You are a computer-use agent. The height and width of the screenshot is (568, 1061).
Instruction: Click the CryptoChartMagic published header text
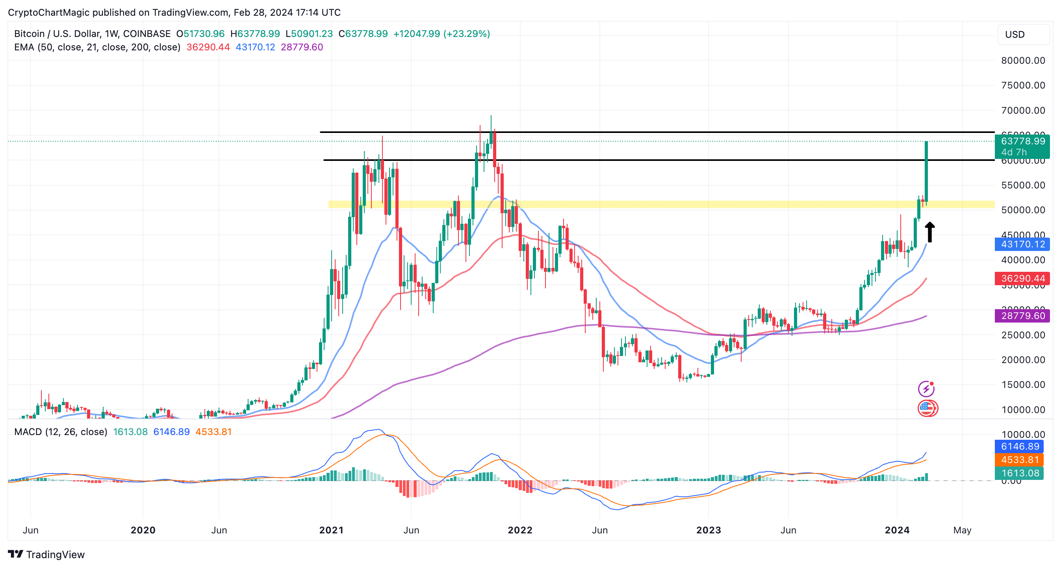174,12
